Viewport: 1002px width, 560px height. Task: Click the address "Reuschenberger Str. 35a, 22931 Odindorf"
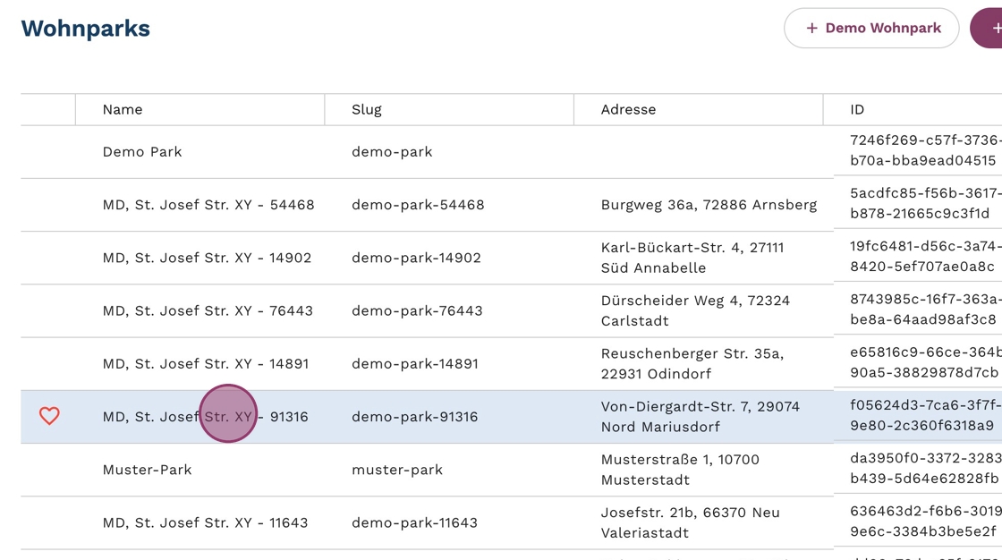coord(692,364)
